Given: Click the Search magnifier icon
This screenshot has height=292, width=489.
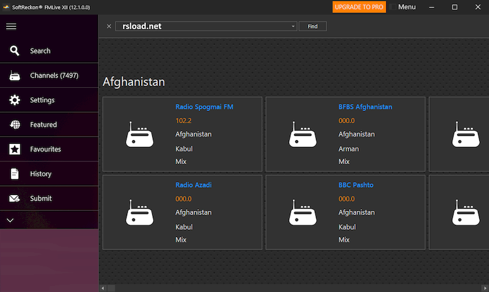Looking at the screenshot, I should tap(15, 51).
